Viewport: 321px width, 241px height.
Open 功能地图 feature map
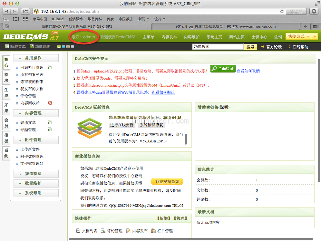tap(40, 47)
